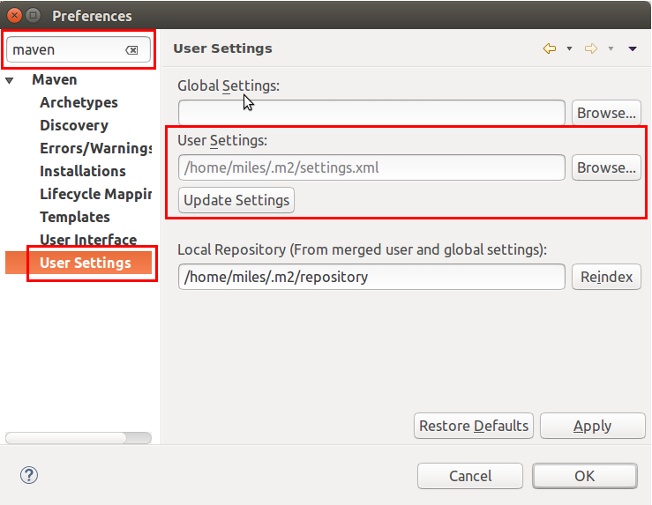Focus the Local Repository path field

371,277
